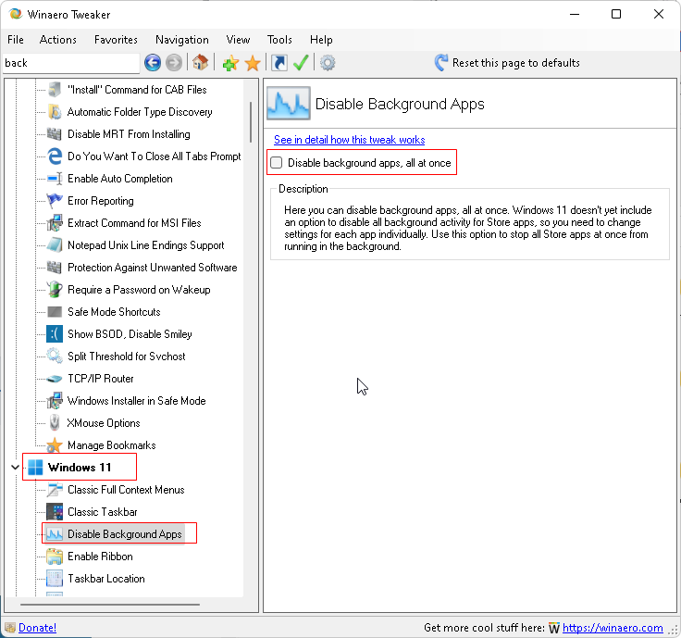Click the blue Back navigation arrow
Screen dimensions: 681x638
tap(153, 63)
